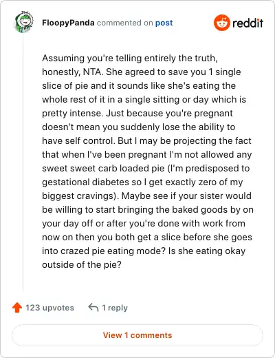
Task: Click the 'commented on' gray text
Action: tap(124, 23)
